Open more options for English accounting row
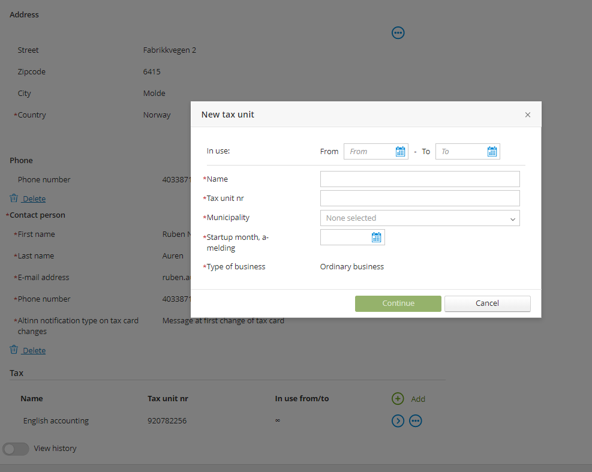The height and width of the screenshot is (472, 592). click(x=415, y=420)
